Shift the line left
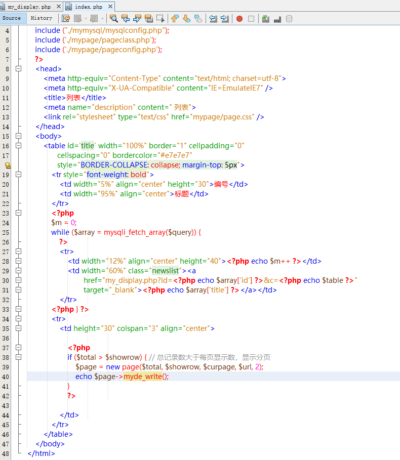400x460 pixels. coord(213,19)
